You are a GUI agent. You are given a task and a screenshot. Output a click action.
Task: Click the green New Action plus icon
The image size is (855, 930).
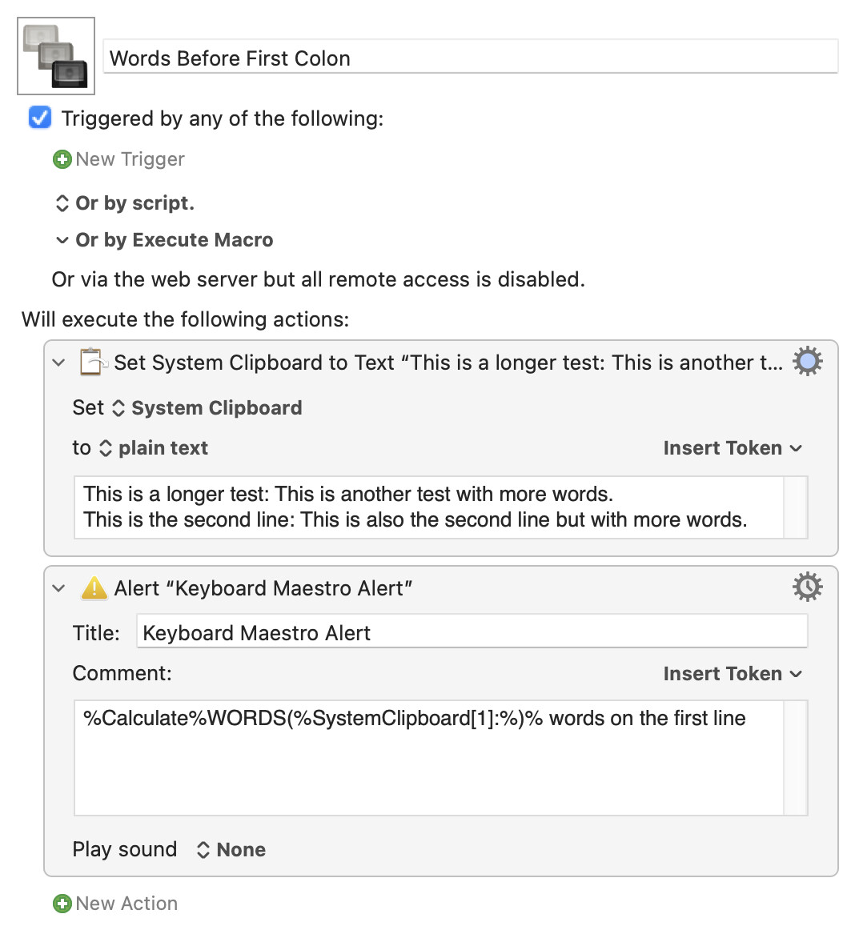[62, 903]
